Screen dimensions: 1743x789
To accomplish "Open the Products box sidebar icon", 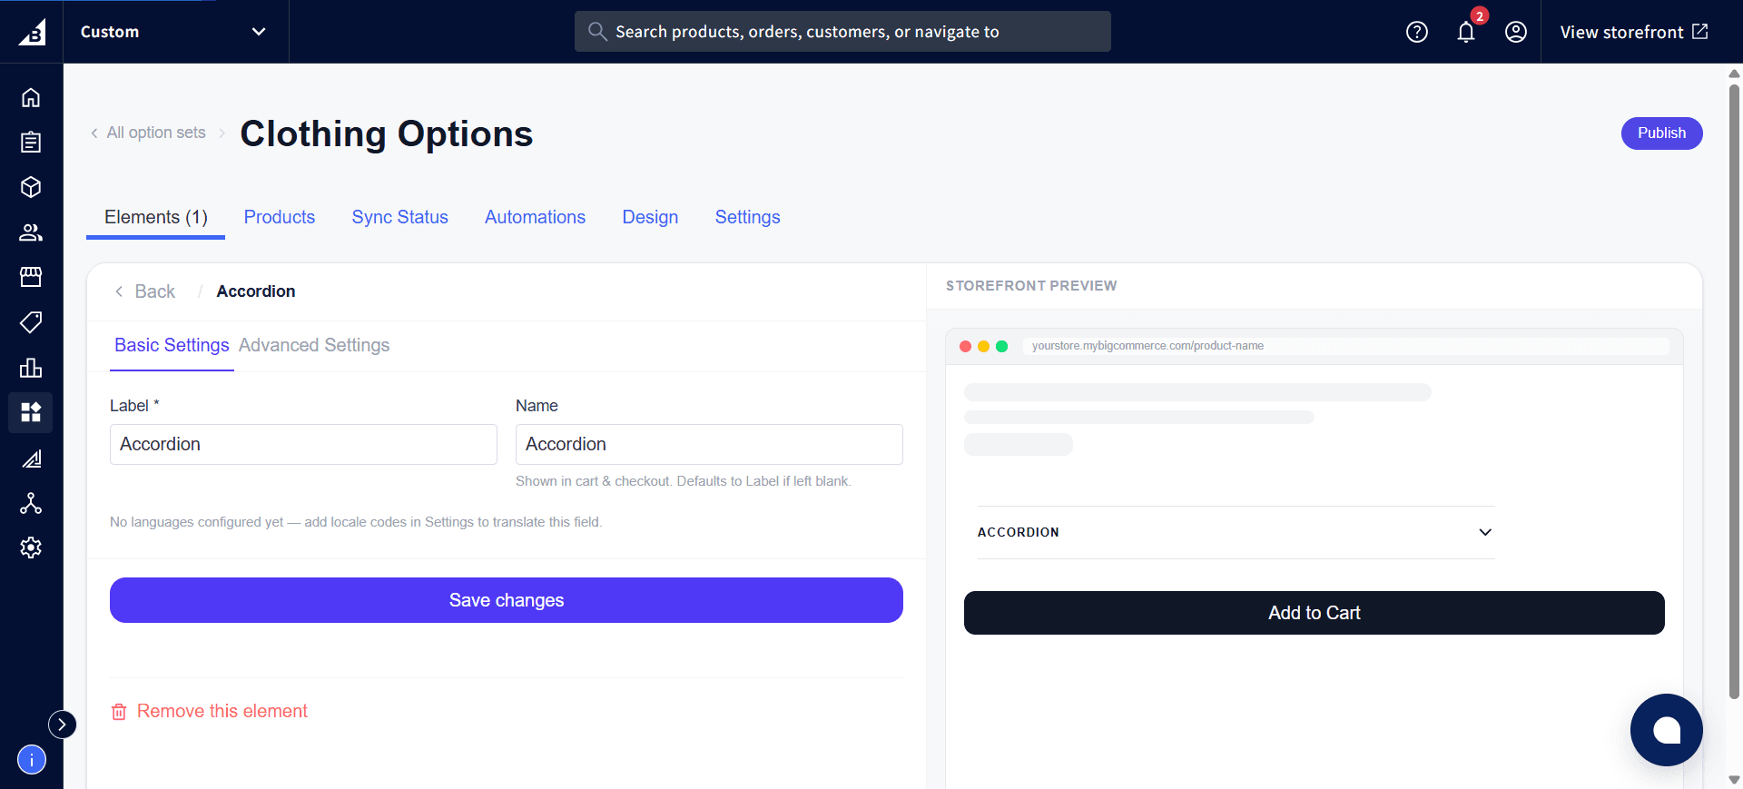I will point(31,187).
